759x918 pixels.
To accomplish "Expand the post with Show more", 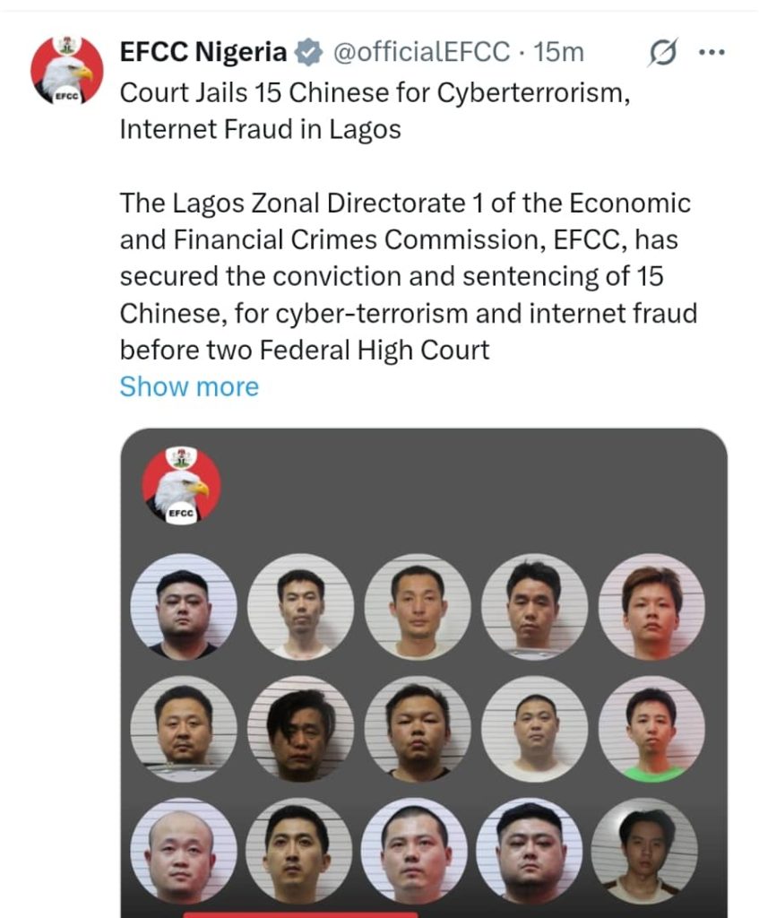I will (x=189, y=386).
